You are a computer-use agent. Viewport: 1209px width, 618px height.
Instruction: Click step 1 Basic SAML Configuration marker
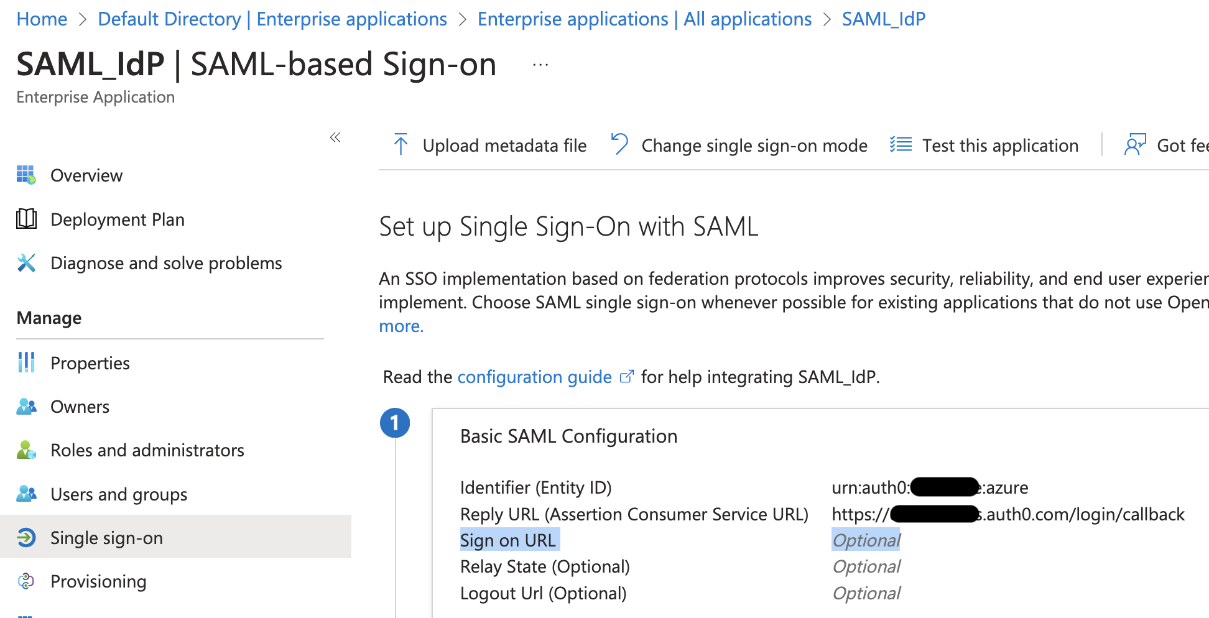coord(396,422)
